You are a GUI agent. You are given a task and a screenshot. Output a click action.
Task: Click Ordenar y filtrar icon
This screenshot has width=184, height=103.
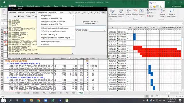pyautogui.click(x=163, y=11)
